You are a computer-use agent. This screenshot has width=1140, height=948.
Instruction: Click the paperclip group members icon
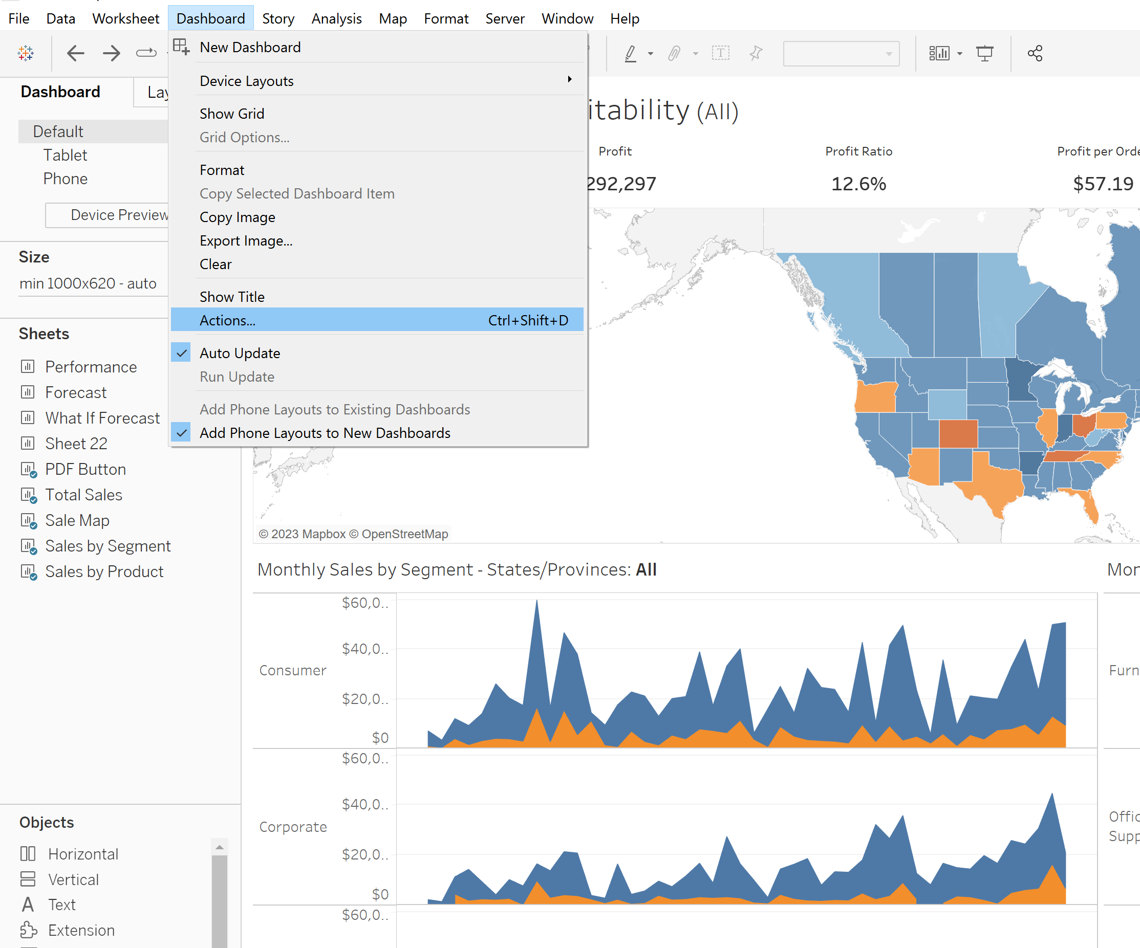click(x=674, y=53)
